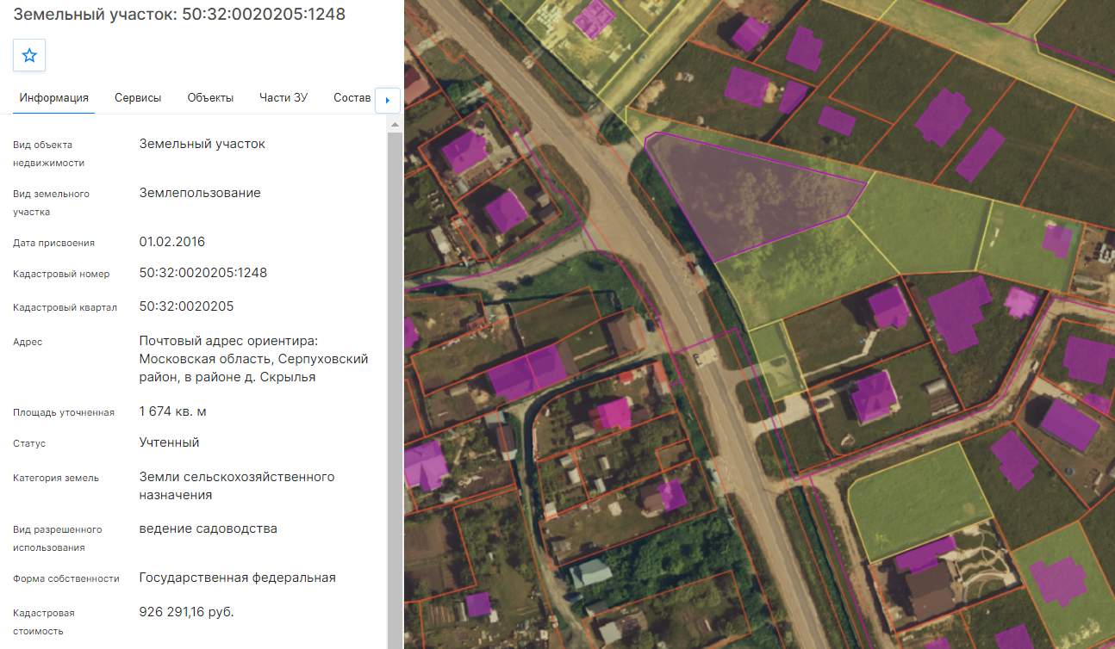The height and width of the screenshot is (649, 1115).
Task: Click the Площадь уточненная label
Action: pyautogui.click(x=64, y=412)
